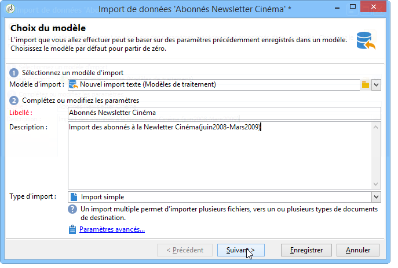Click into the Libellé text field
Image resolution: width=398 pixels, height=268 pixels.
223,113
